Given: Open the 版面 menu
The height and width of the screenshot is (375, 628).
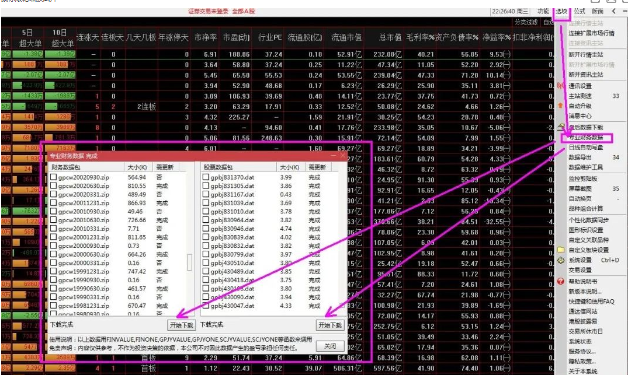Looking at the screenshot, I should pos(598,11).
